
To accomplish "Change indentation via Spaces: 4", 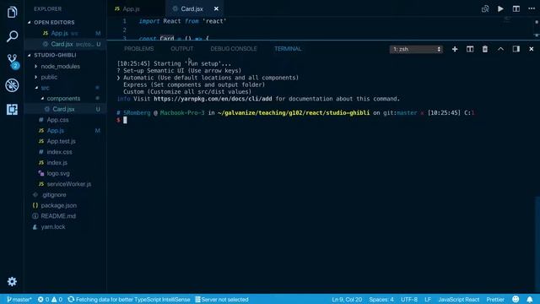I will (381, 299).
